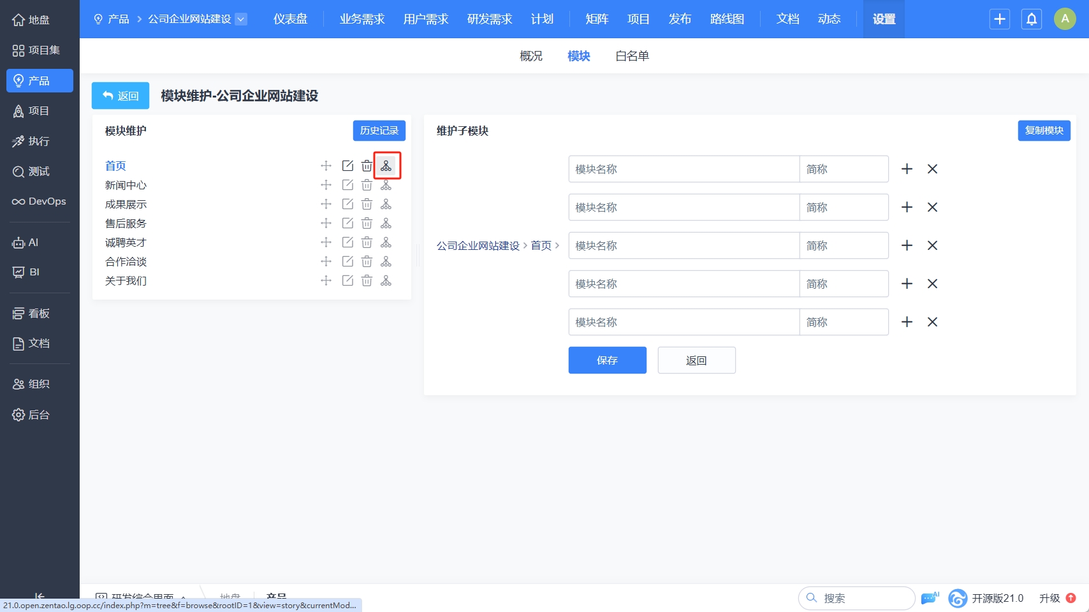This screenshot has width=1089, height=612.
Task: Remove the last submodule row
Action: coord(932,322)
